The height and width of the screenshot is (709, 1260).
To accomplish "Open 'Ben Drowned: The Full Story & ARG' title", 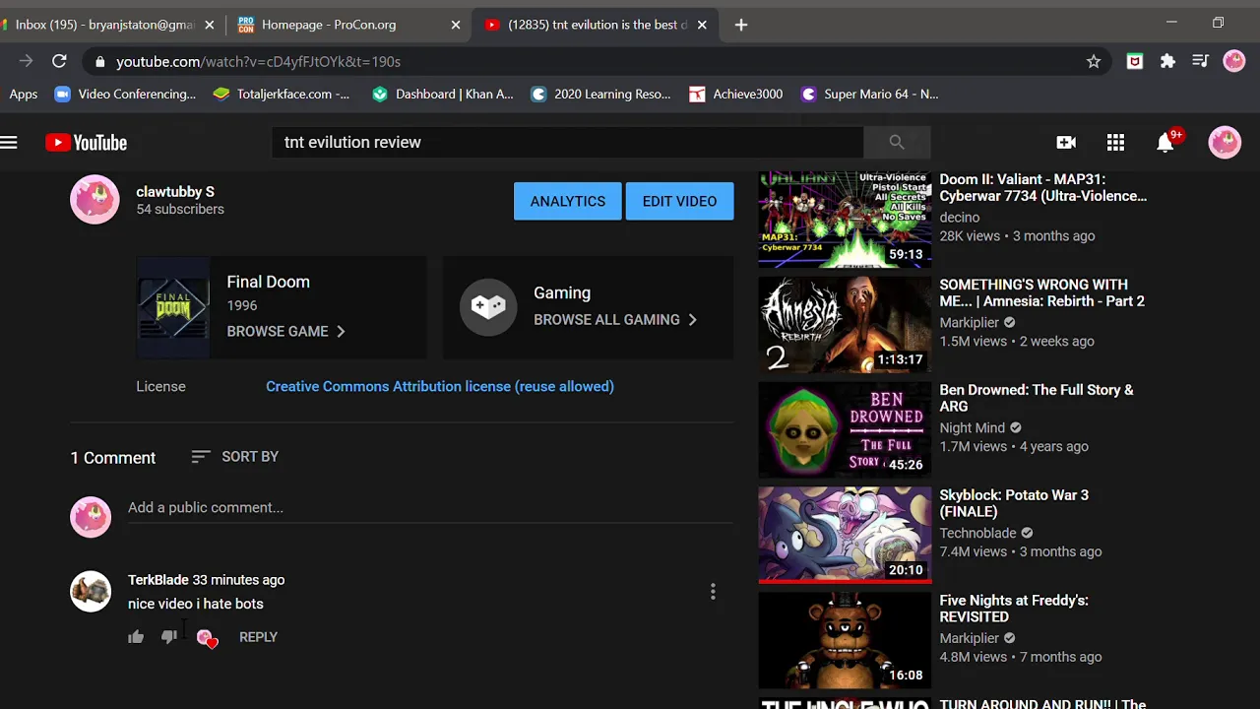I will point(1037,399).
